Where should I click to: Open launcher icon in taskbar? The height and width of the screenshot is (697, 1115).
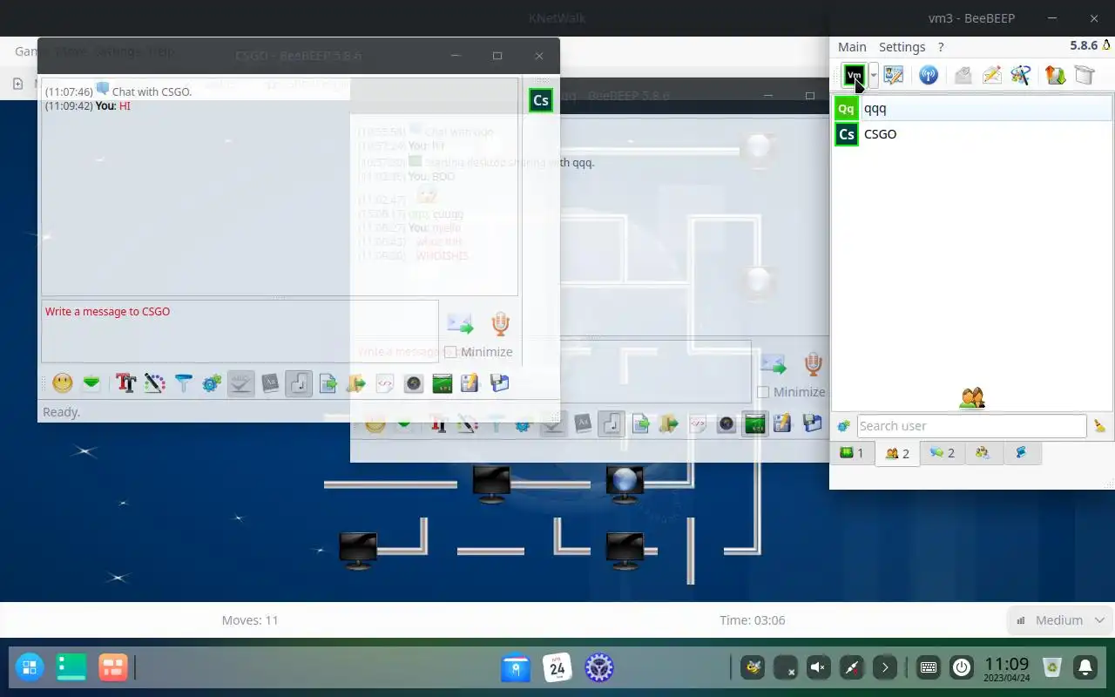coord(30,667)
